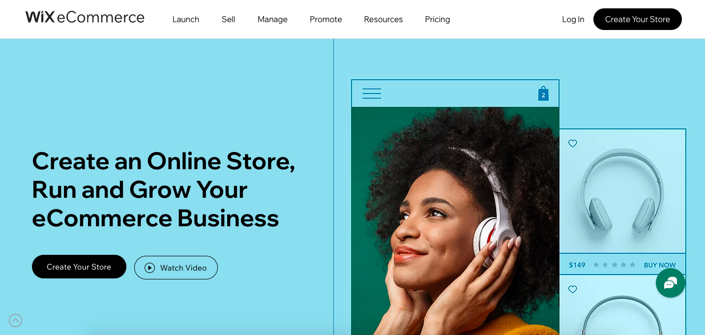Expand the Sell navigation menu

[x=229, y=19]
